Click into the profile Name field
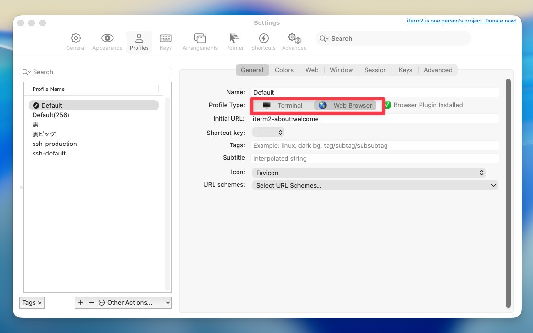Viewport: 533px width, 333px height. tap(375, 92)
